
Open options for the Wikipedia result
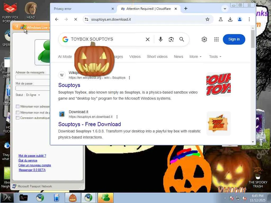coord(129,78)
